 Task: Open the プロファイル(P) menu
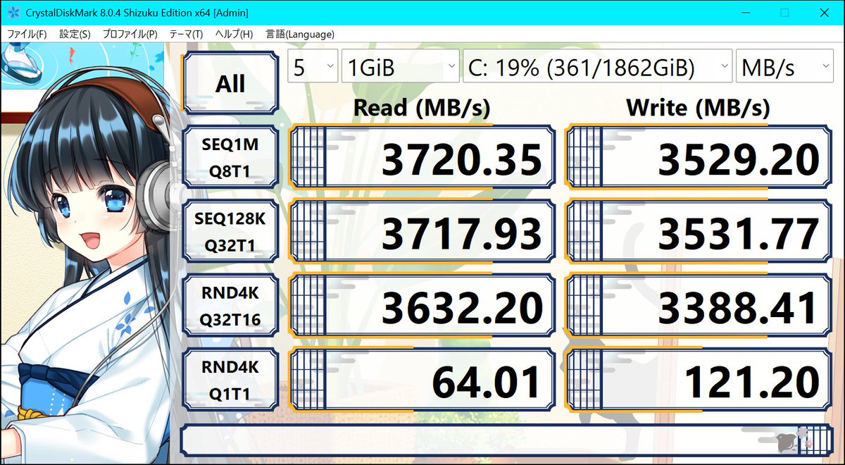pos(130,34)
